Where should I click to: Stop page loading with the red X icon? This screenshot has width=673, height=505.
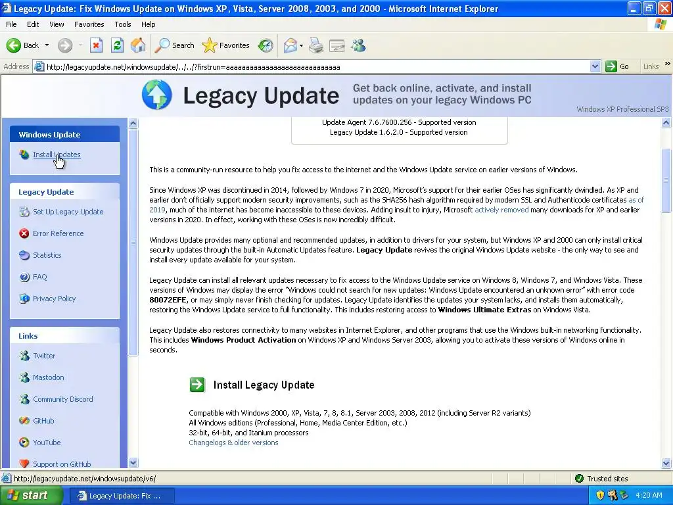[96, 45]
